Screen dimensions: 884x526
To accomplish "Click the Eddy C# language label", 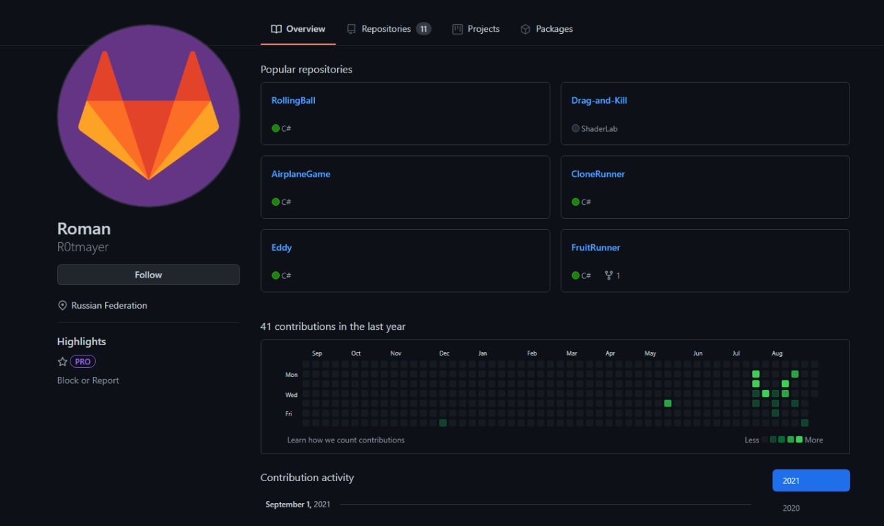I will (287, 275).
